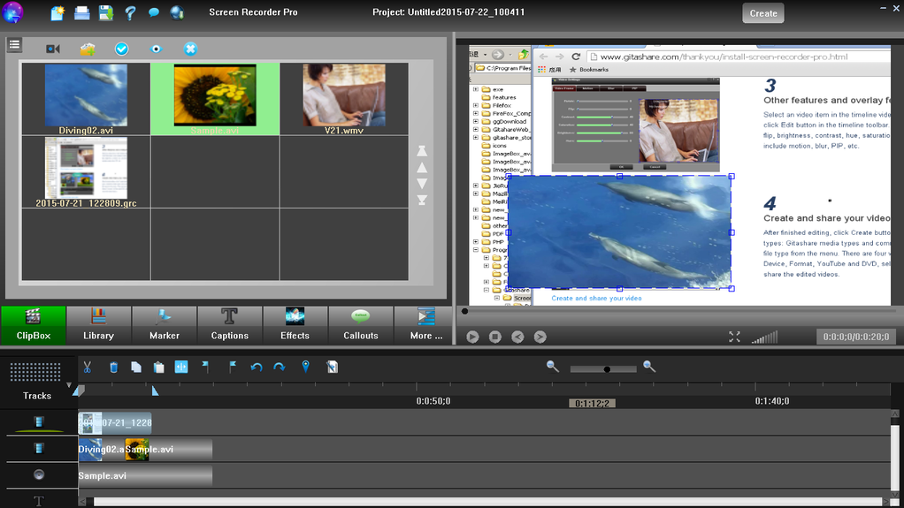The height and width of the screenshot is (508, 904).
Task: Open the list menu at ClipBox top-left
Action: click(14, 44)
